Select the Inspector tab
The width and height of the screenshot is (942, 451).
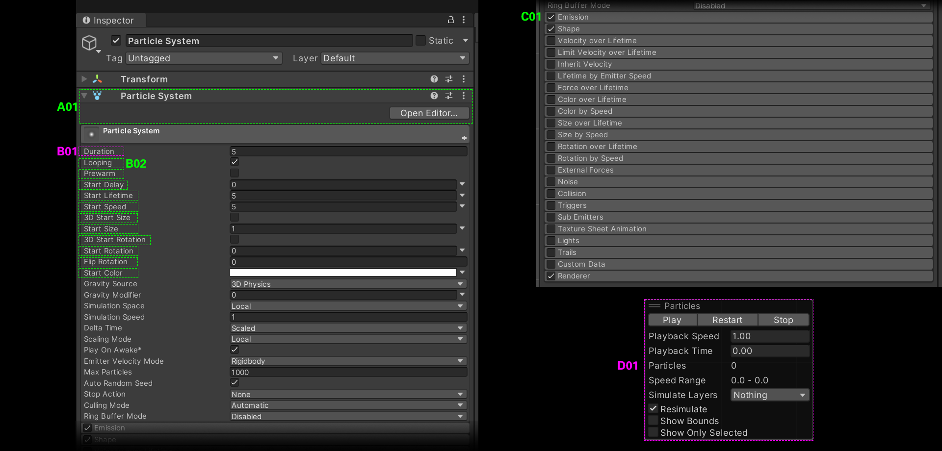tap(111, 20)
